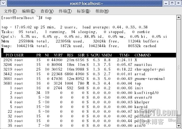Open the window menu arrow in title bar
The height and width of the screenshot is (129, 182).
(3, 3)
